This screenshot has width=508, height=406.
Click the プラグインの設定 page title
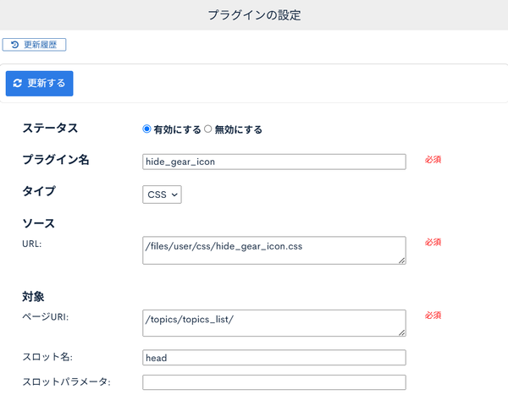pyautogui.click(x=254, y=15)
